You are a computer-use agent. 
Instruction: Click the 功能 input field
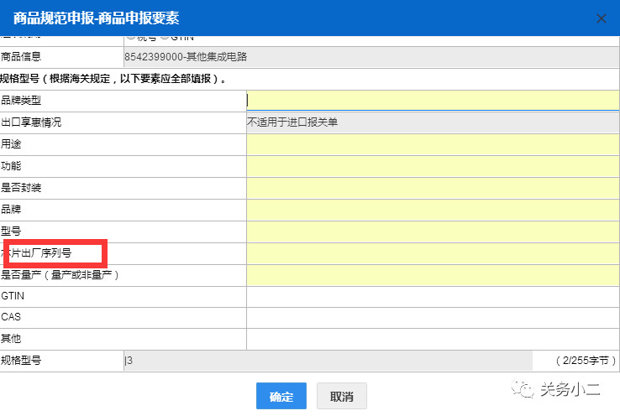pos(432,166)
